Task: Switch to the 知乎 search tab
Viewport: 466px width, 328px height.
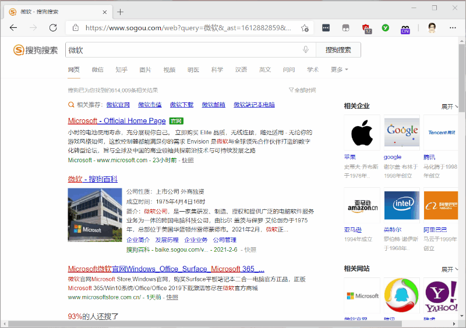Action: pos(121,70)
